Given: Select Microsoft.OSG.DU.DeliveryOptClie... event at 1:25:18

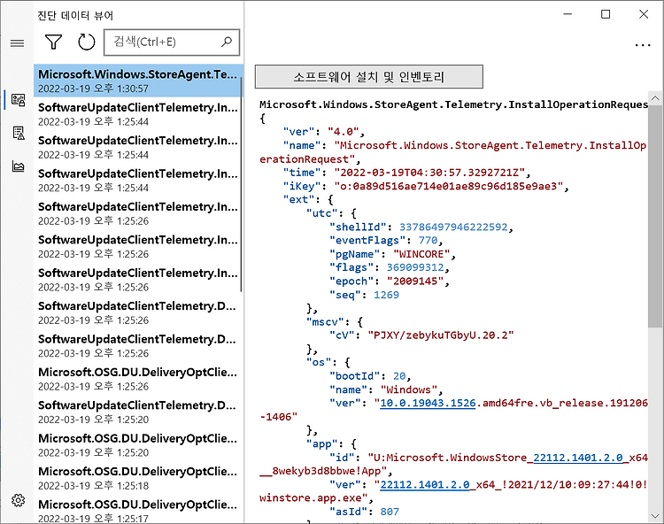Looking at the screenshot, I should [x=138, y=478].
